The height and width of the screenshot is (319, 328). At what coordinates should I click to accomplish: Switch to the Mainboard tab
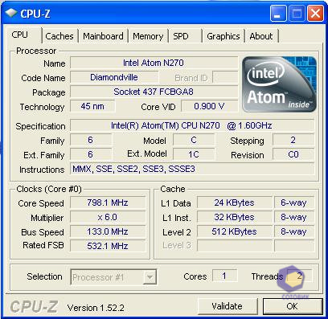pos(103,36)
